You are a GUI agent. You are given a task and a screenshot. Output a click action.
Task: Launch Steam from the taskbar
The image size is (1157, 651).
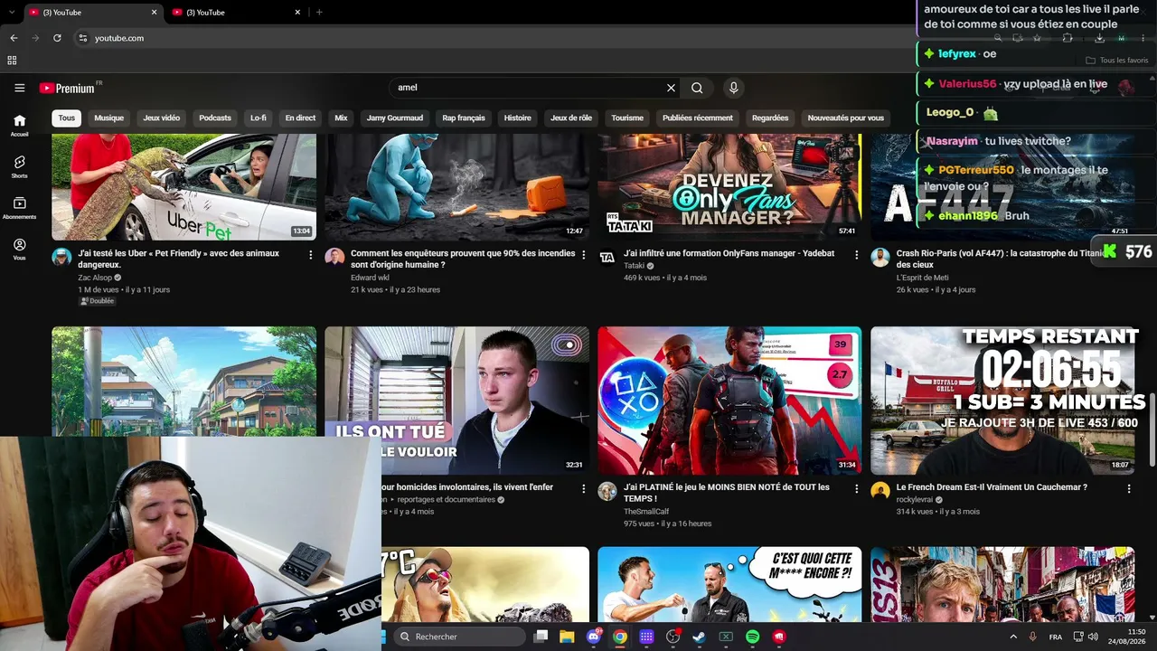pyautogui.click(x=699, y=637)
